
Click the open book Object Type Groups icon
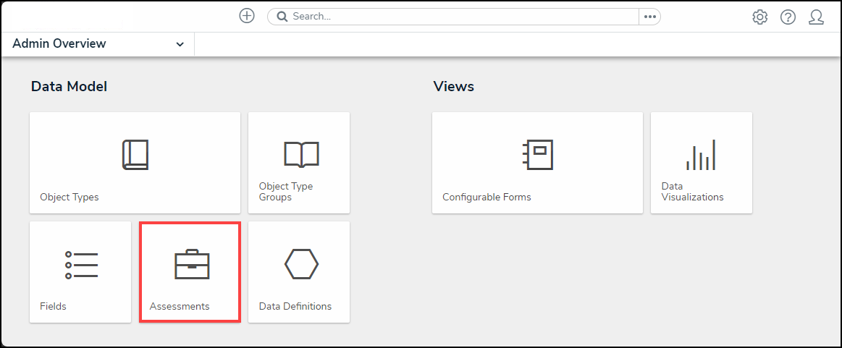(x=300, y=154)
